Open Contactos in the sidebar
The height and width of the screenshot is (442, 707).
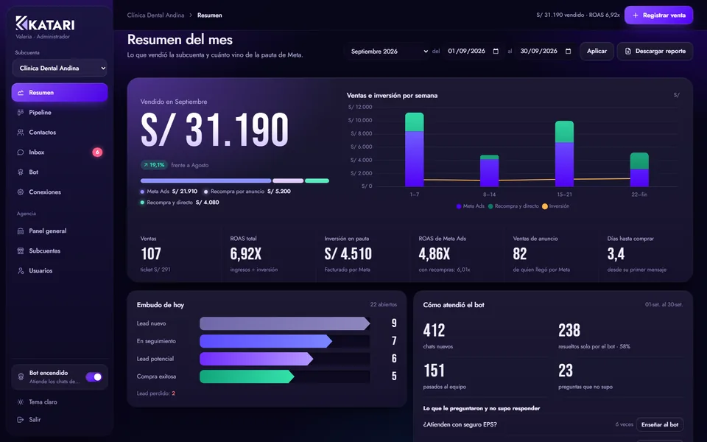tap(60, 132)
